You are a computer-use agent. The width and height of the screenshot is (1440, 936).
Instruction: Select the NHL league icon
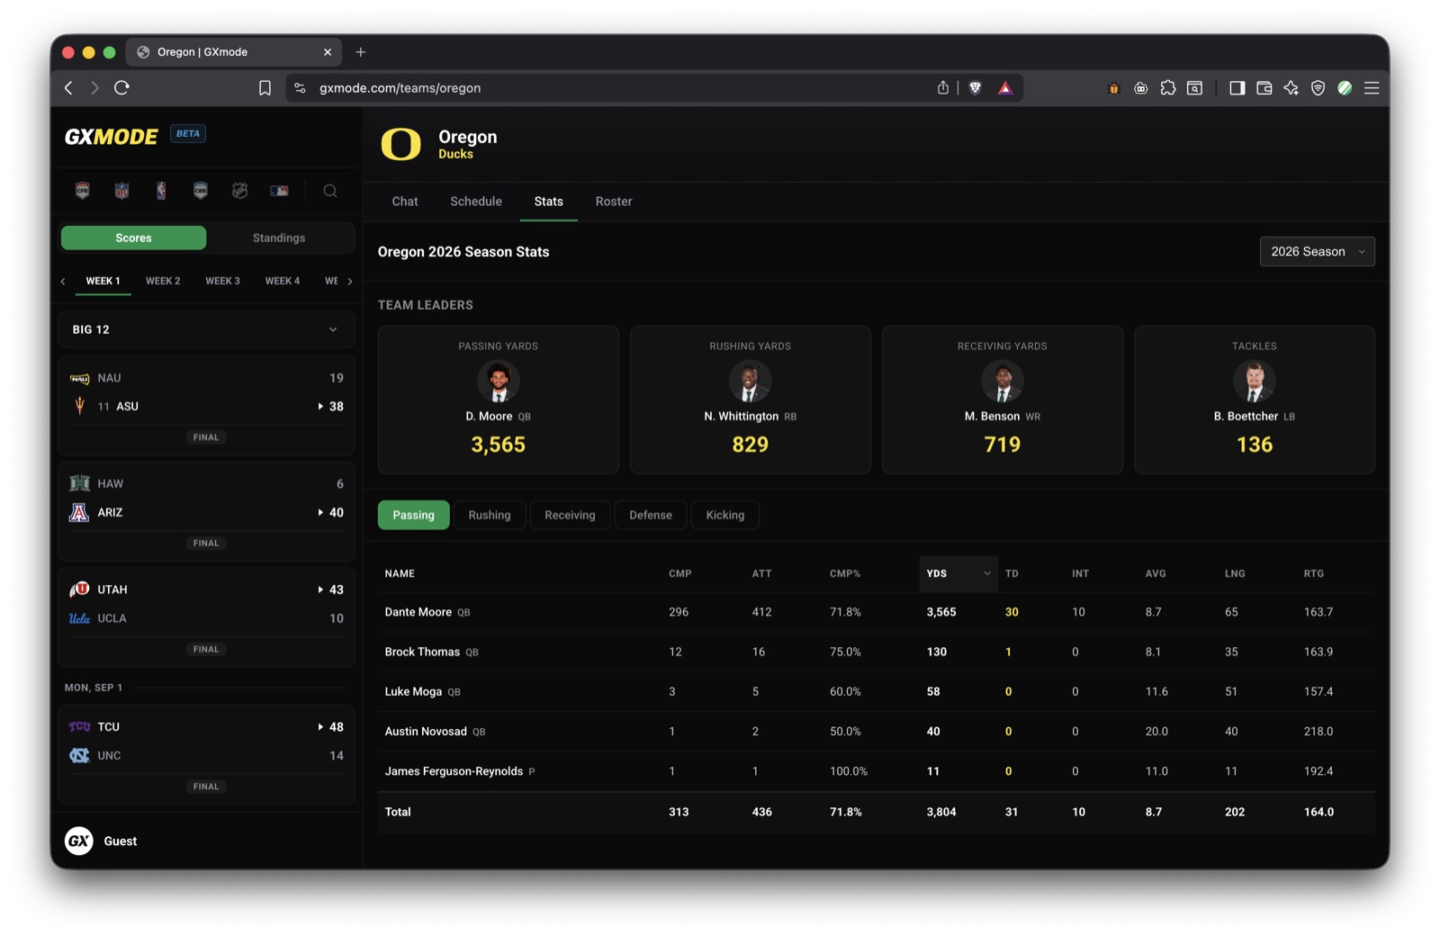239,191
